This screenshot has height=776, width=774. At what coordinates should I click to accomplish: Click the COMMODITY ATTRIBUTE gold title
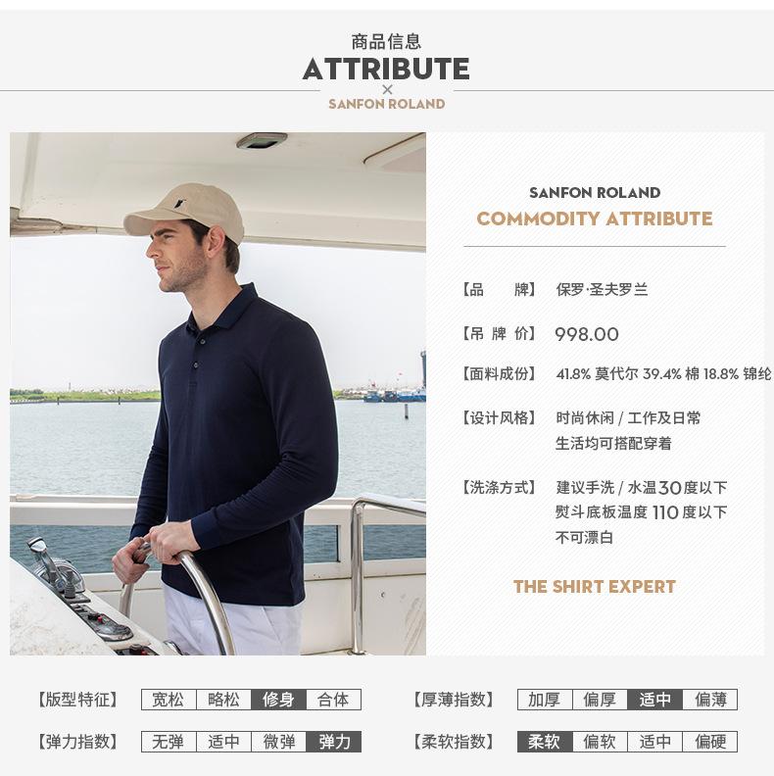595,218
